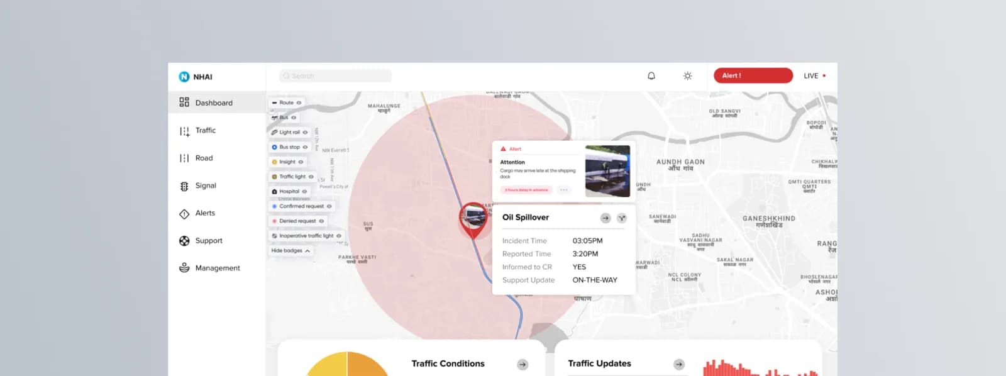
Task: Click the Traffic Conditions heading
Action: pyautogui.click(x=448, y=364)
